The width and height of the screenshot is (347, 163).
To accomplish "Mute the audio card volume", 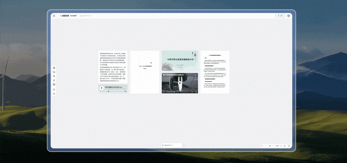I will tap(125, 91).
